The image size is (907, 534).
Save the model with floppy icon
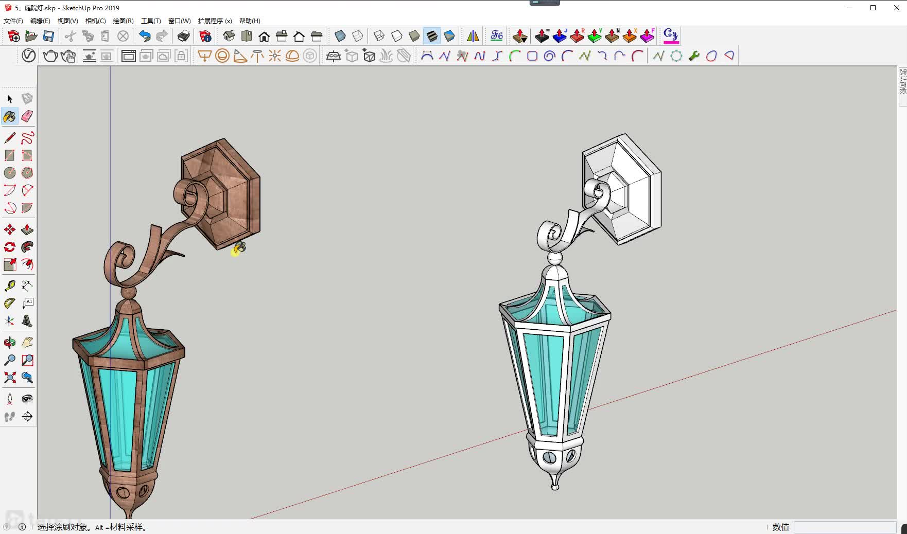[x=49, y=36]
